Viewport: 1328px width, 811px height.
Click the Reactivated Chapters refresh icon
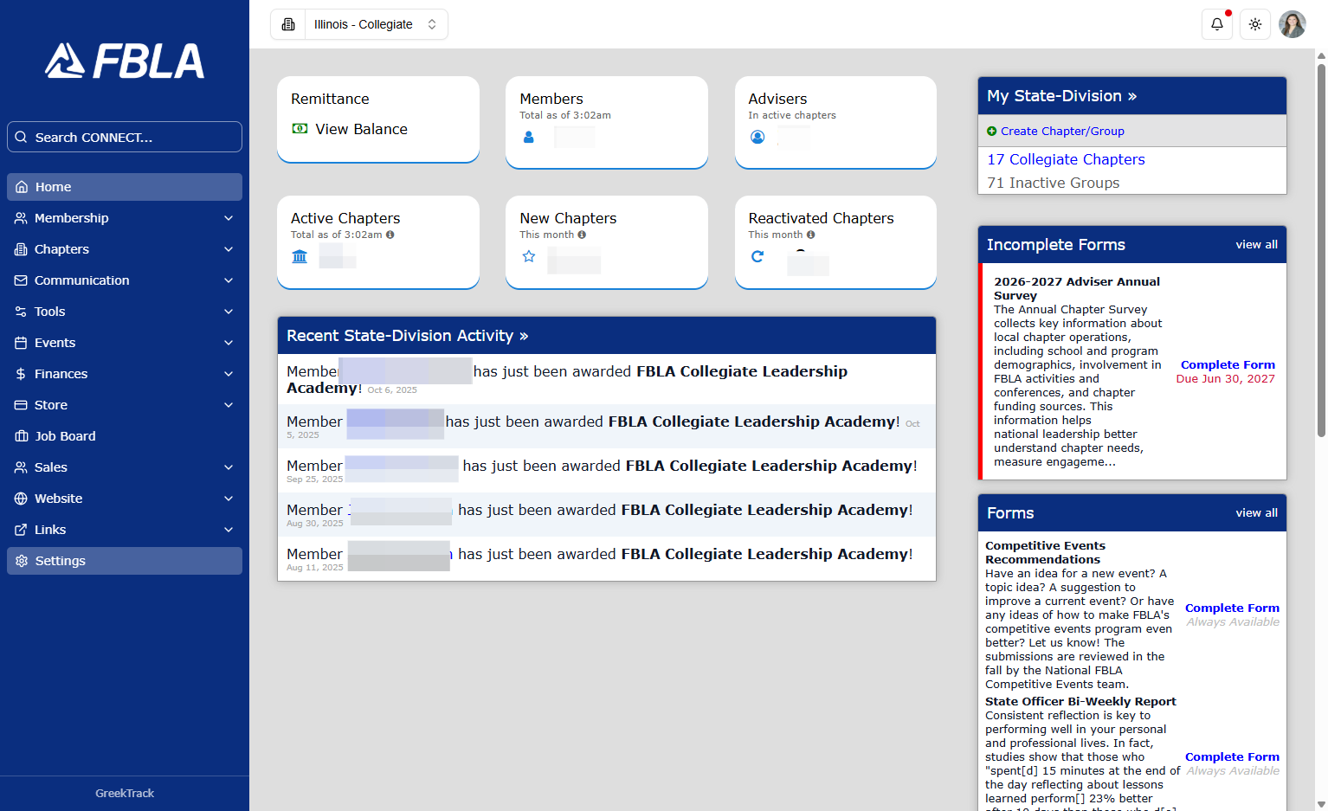pyautogui.click(x=757, y=256)
